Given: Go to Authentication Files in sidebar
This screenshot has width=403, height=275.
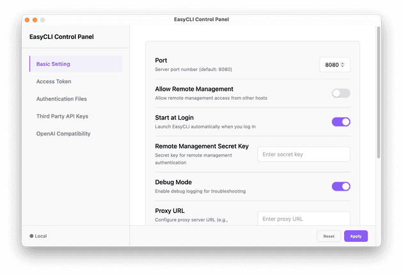Looking at the screenshot, I should [x=61, y=98].
